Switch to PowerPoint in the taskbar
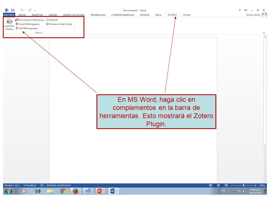The width and height of the screenshot is (270, 202). [101, 191]
